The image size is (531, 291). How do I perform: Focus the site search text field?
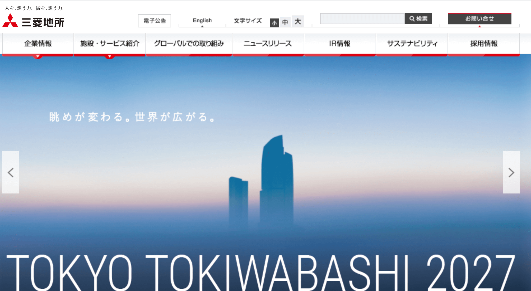pos(362,19)
